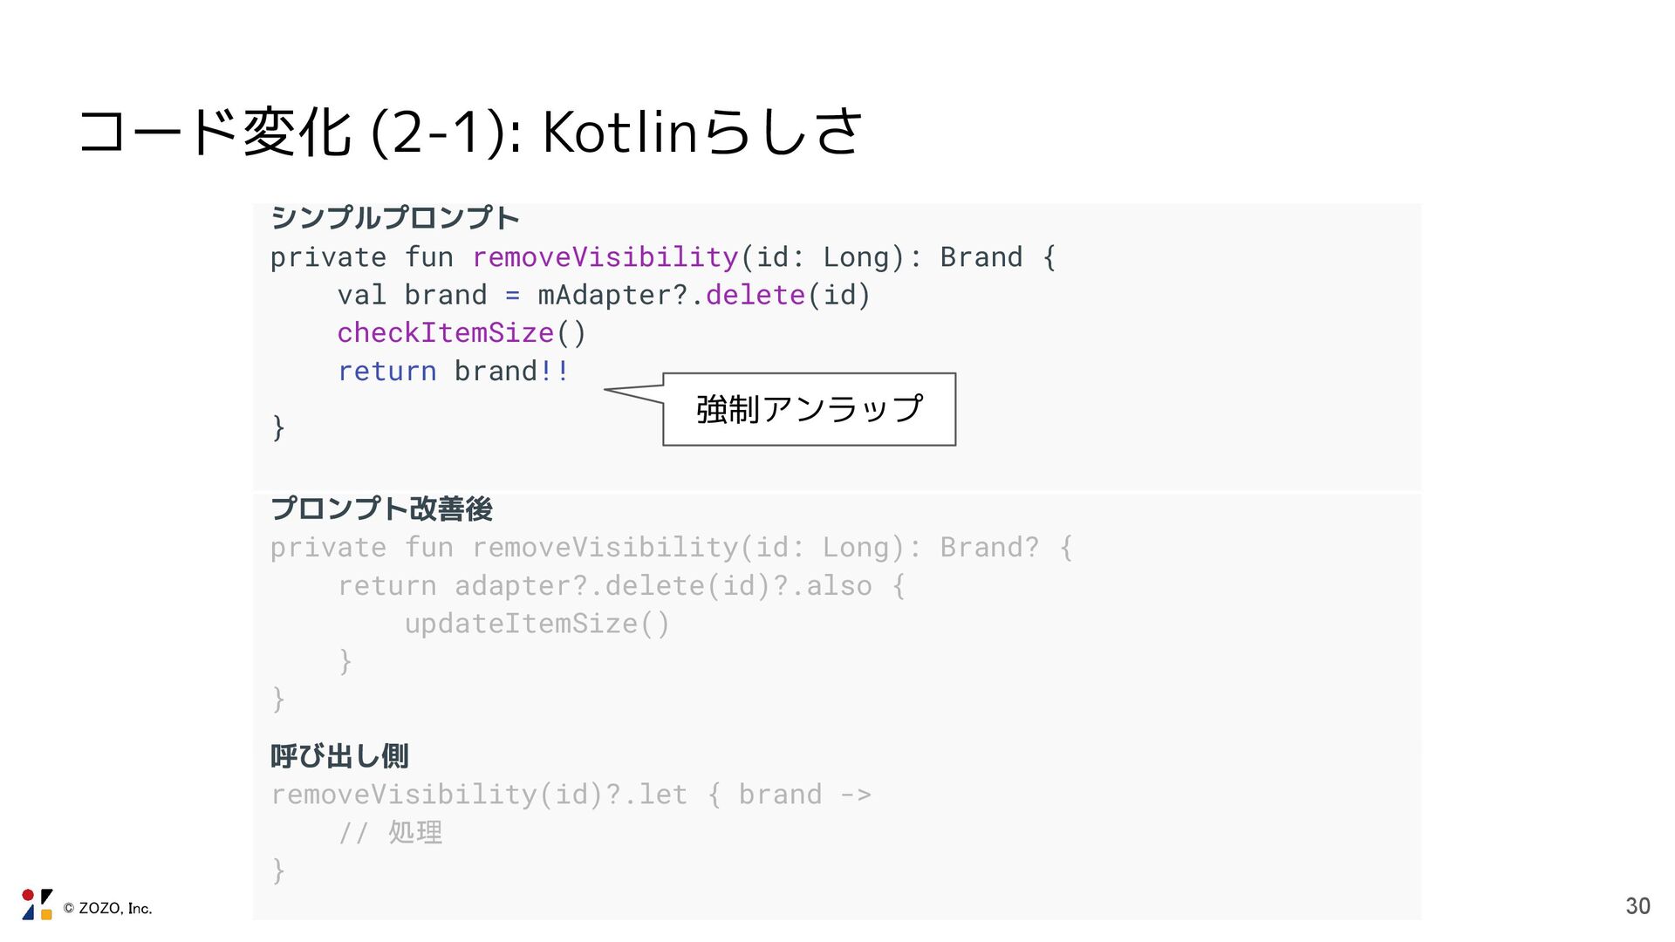This screenshot has height=942, width=1675.
Task: Click the シンプルプロンプト heading
Action: (394, 217)
